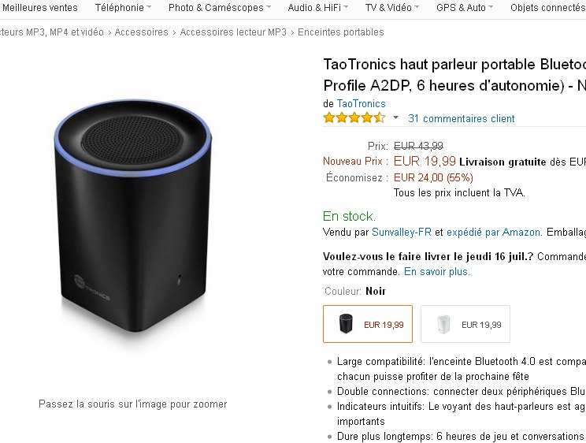
Task: Click the 'expédié par Amazon' link
Action: pyautogui.click(x=493, y=233)
